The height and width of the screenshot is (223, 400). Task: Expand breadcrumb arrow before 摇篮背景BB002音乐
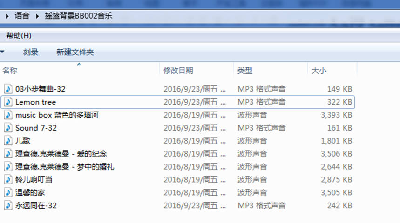point(37,16)
